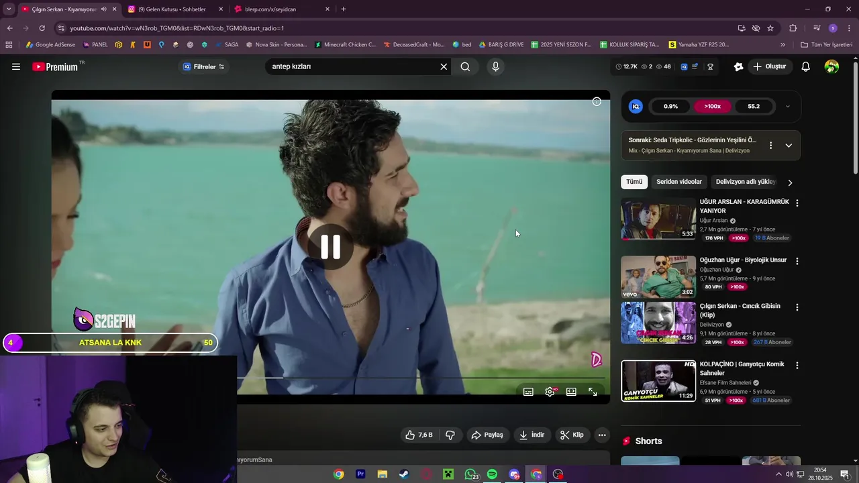
Task: Open Chrome tab search dropdown
Action: coord(9,9)
